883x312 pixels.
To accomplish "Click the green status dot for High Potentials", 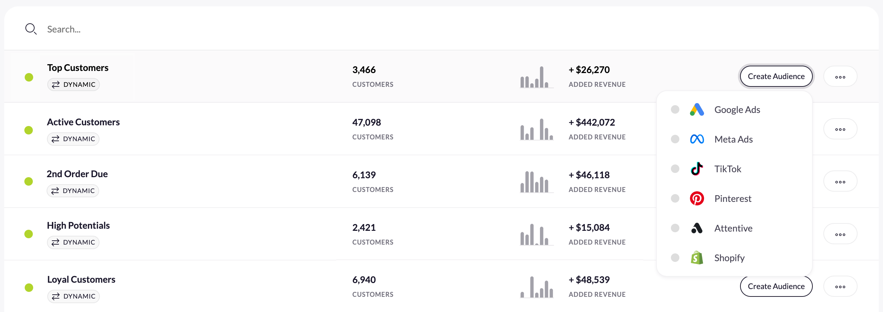I will [29, 234].
